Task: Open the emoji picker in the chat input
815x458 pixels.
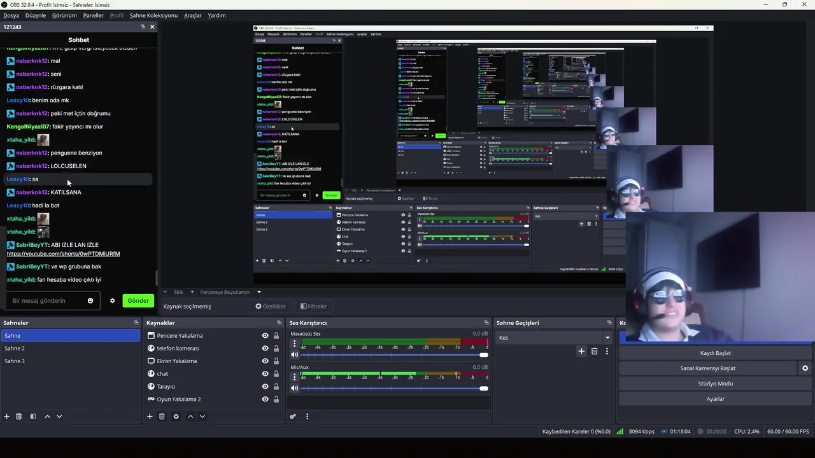Action: click(x=90, y=301)
